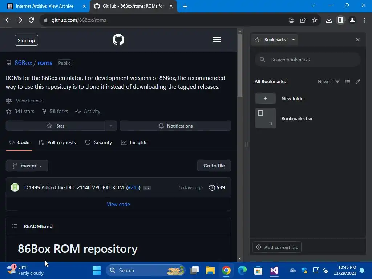
Task: Click the browser back arrow
Action: point(8,20)
